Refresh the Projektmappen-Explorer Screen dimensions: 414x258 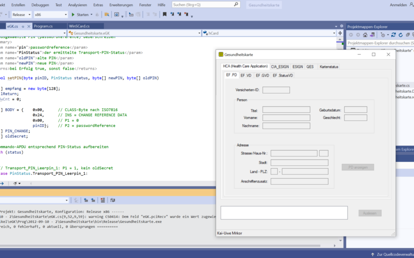click(401, 35)
